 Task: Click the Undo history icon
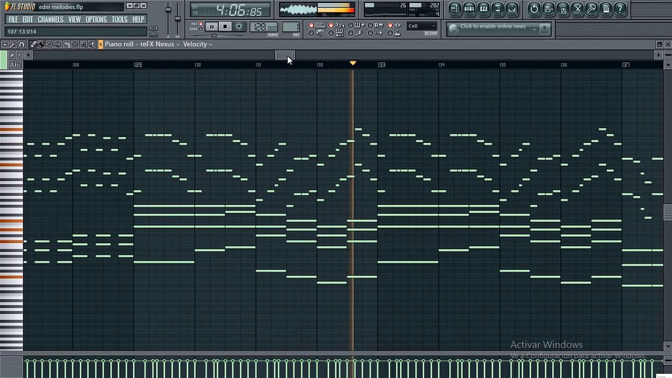(x=534, y=9)
